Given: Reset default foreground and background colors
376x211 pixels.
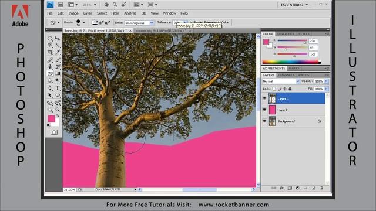Looking at the screenshot, I should point(49,125).
